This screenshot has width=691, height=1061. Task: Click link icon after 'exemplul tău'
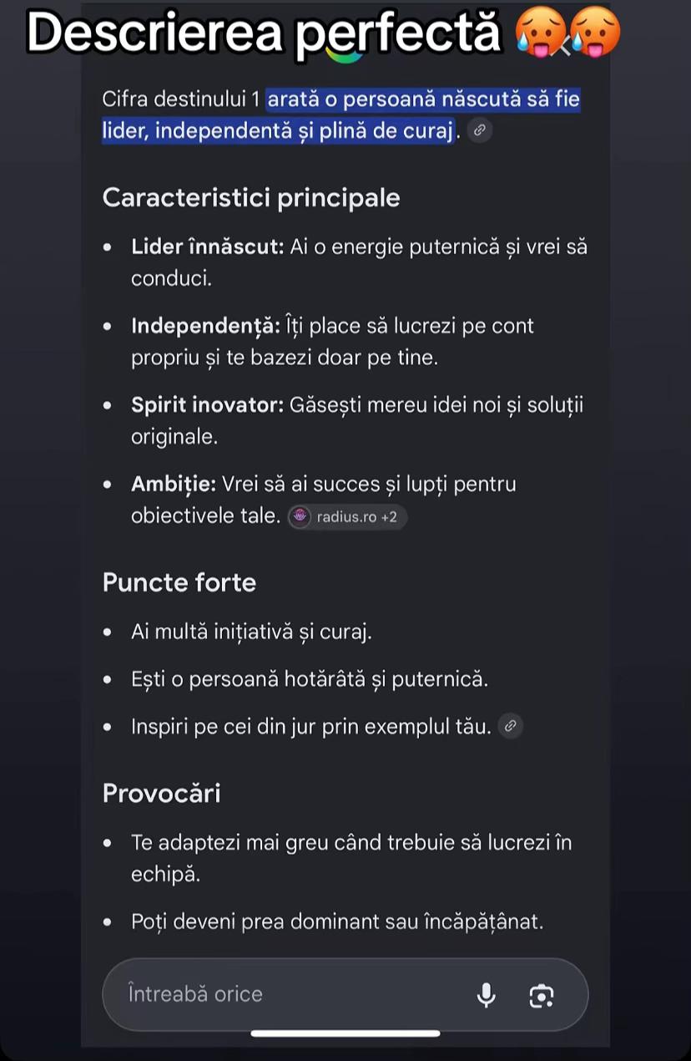511,726
